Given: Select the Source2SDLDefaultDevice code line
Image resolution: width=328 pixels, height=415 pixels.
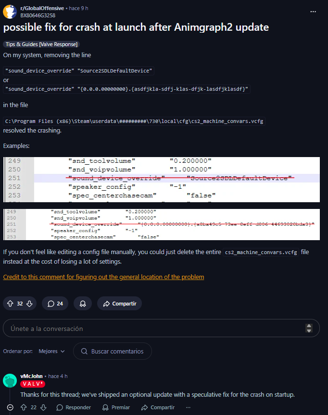Looking at the screenshot, I should (79, 71).
